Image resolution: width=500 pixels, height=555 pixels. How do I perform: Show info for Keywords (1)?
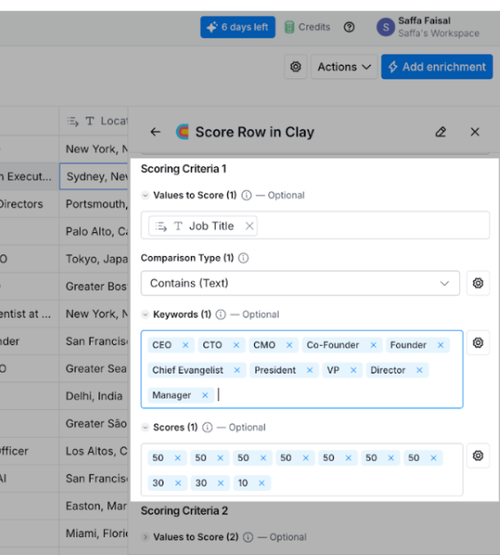[221, 314]
